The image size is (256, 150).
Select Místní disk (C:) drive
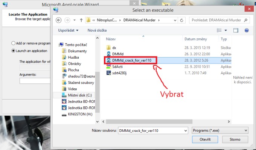click(x=80, y=95)
